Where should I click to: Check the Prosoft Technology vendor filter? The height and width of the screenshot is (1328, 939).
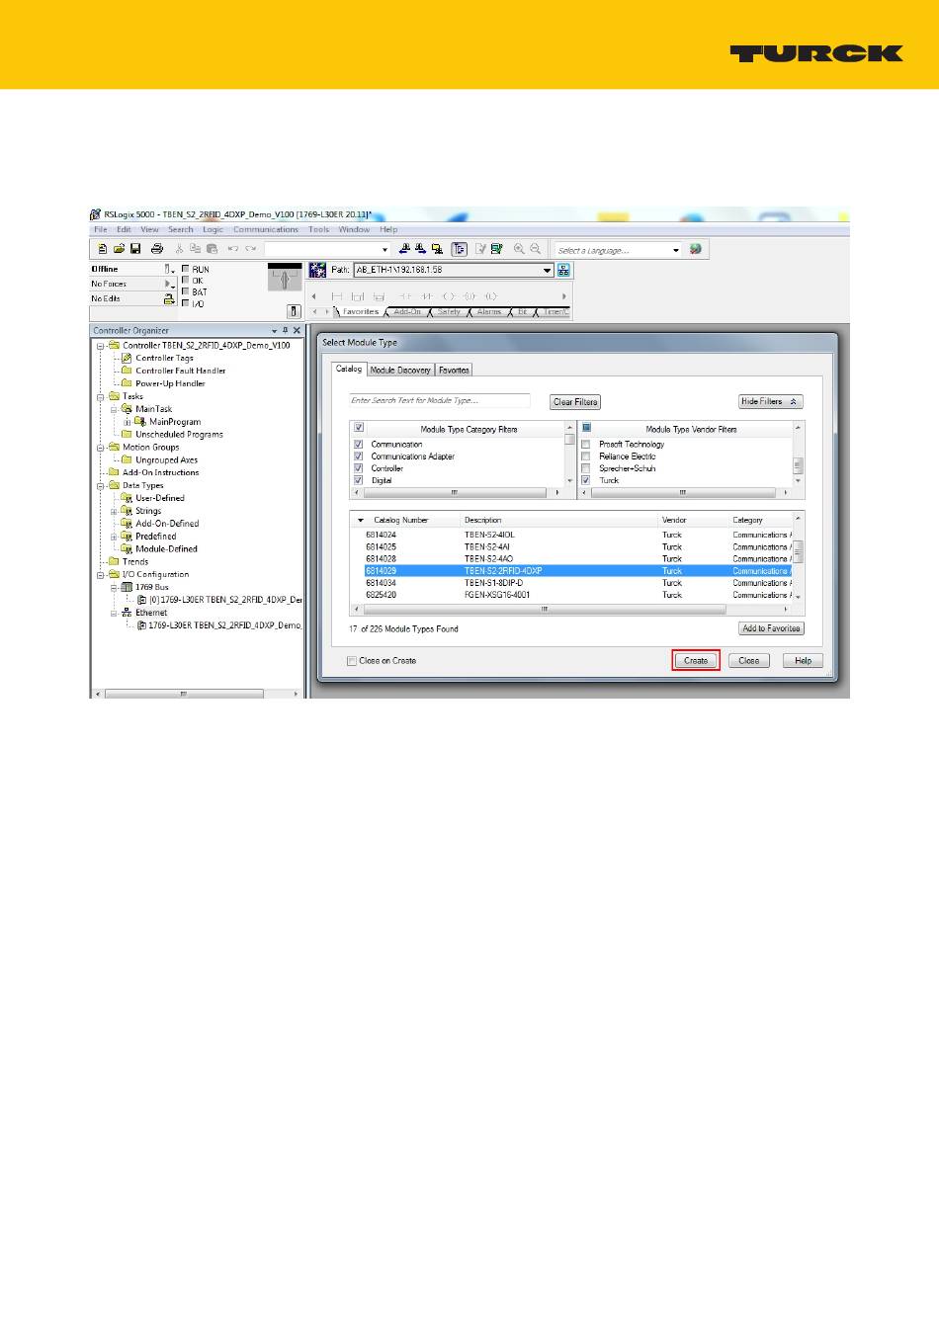[x=586, y=445]
